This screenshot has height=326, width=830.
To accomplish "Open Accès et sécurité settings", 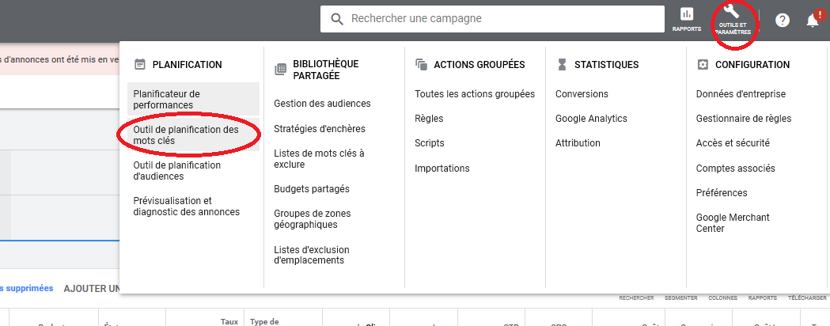I will coord(733,143).
